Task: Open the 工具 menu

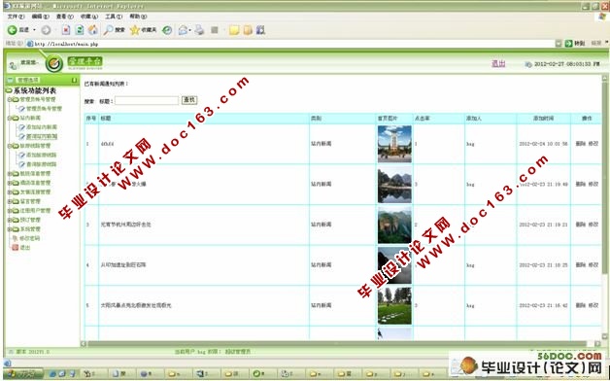Action: tap(114, 17)
